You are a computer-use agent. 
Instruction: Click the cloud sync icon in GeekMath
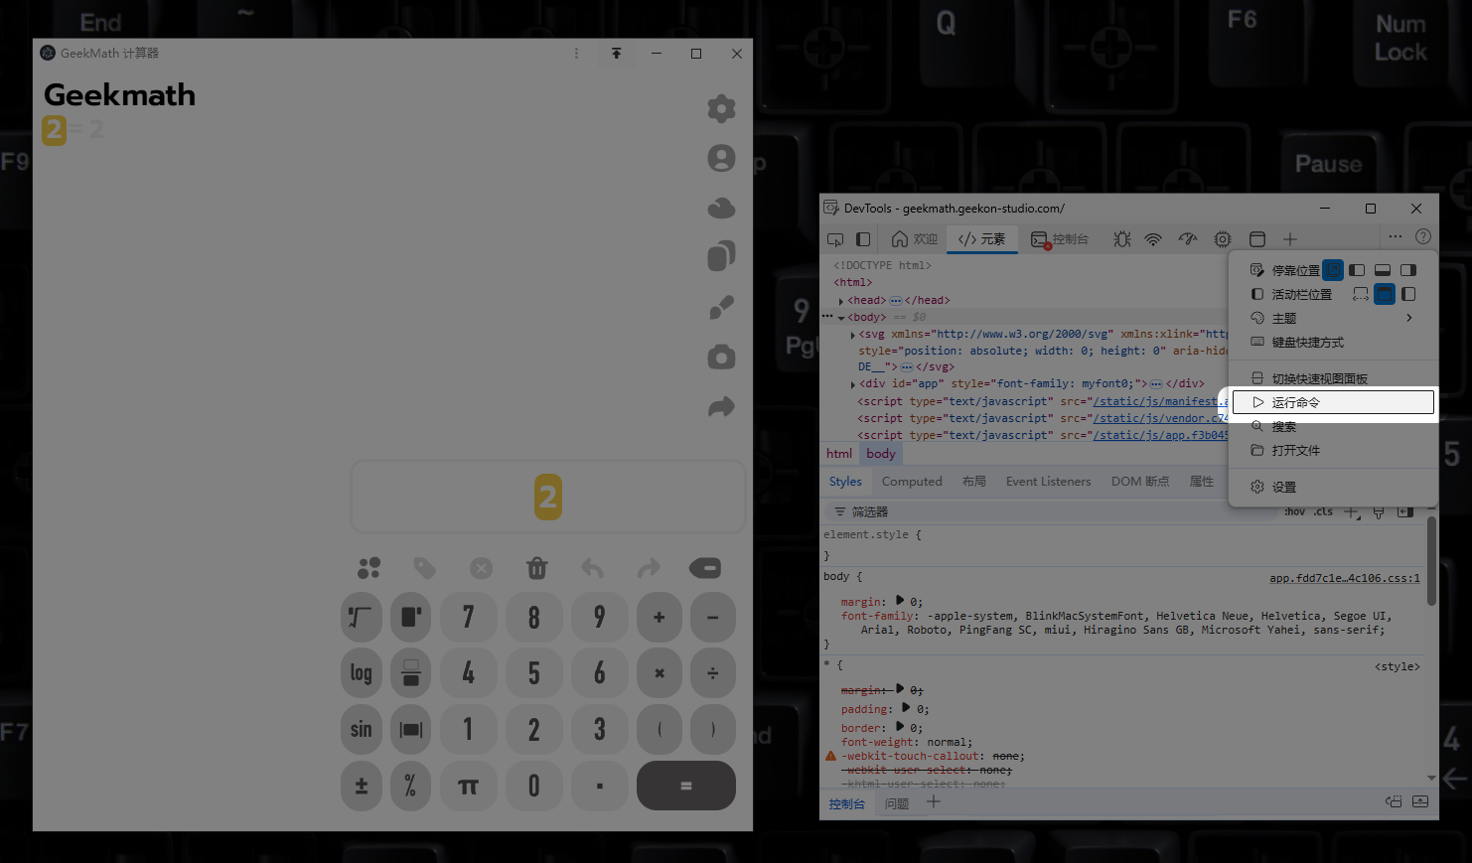(x=721, y=208)
